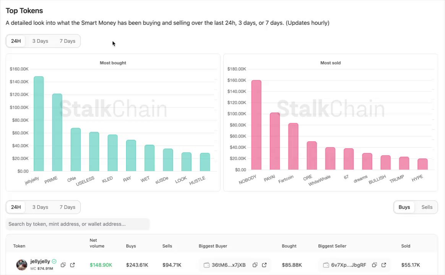The height and width of the screenshot is (275, 445).
Task: Click the jellyjelly token avatar
Action: click(x=21, y=265)
